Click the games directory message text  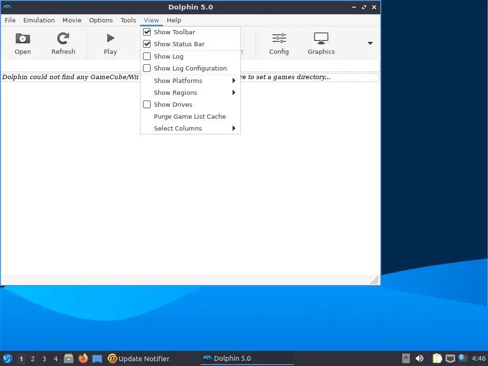[191, 77]
